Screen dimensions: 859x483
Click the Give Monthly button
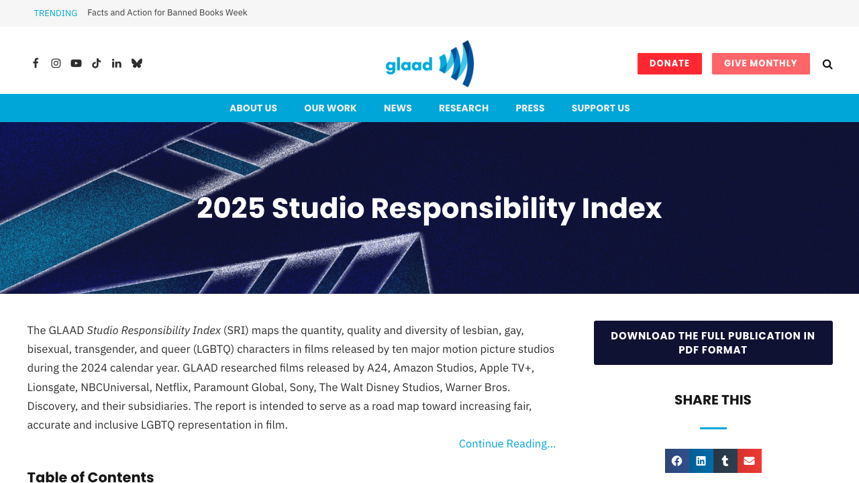[761, 64]
